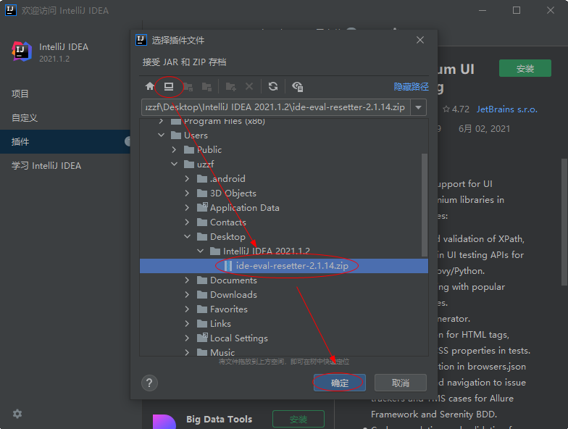Click the delete X toolbar icon

point(249,86)
